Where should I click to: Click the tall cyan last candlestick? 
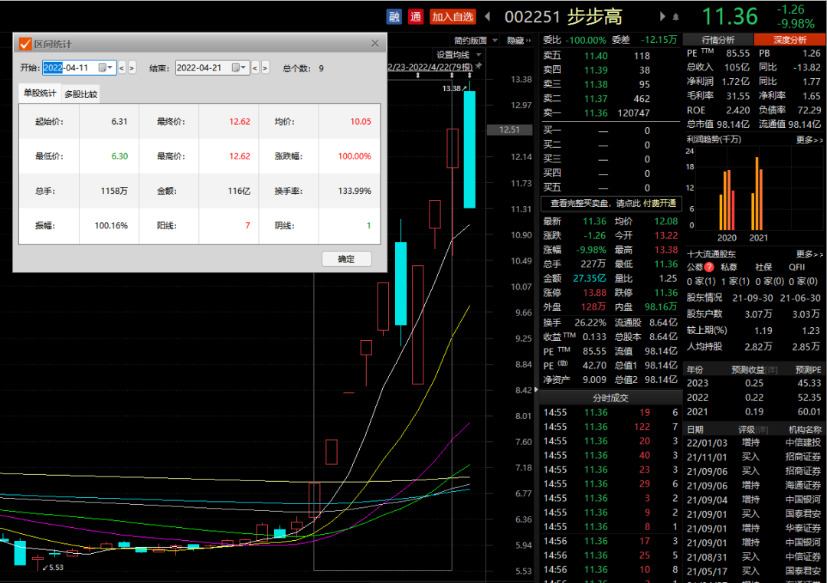tap(469, 149)
